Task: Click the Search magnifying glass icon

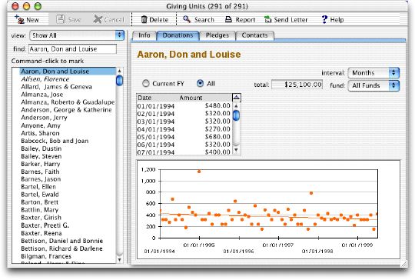Action: click(187, 19)
